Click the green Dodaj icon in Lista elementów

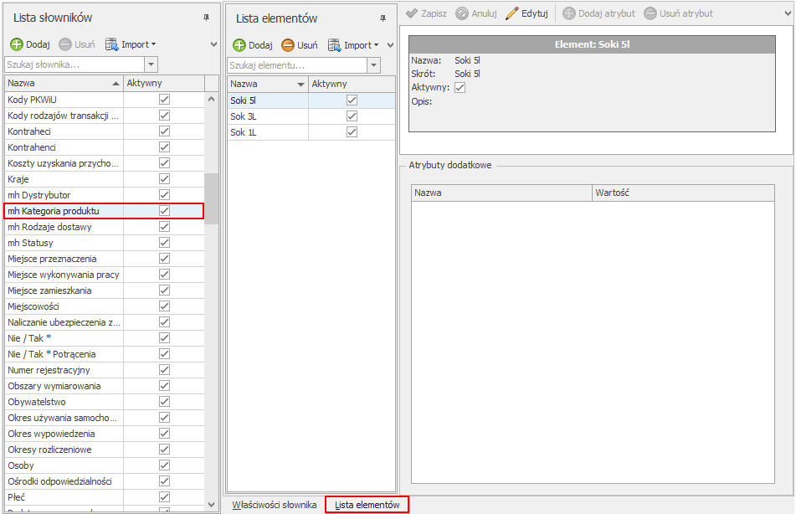[x=239, y=45]
